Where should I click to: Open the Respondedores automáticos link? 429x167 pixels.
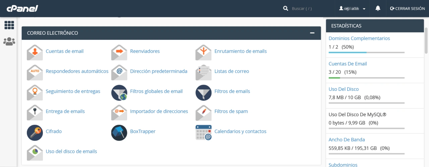(77, 71)
